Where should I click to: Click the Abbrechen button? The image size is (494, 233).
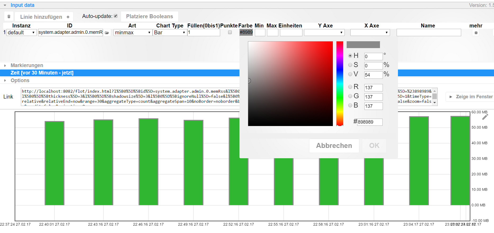pos(334,146)
